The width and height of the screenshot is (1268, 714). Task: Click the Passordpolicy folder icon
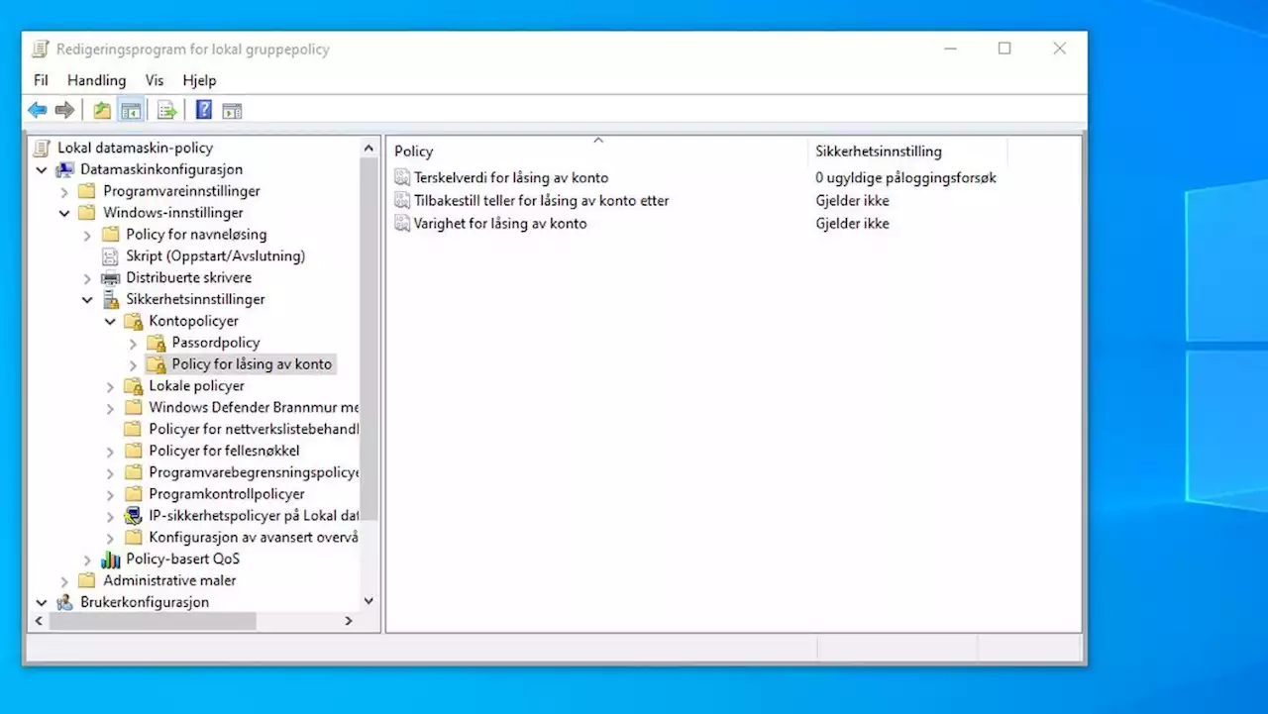pos(156,343)
